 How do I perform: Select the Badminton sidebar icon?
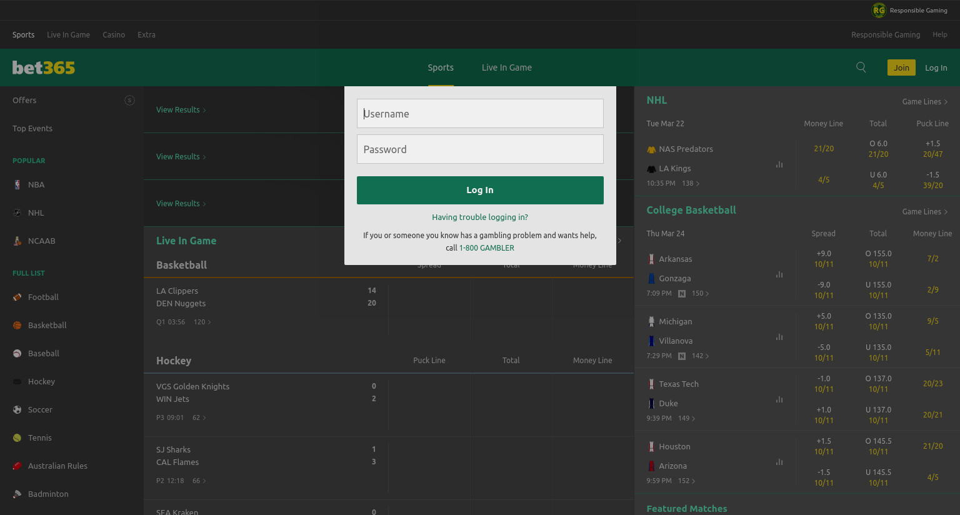(x=17, y=494)
